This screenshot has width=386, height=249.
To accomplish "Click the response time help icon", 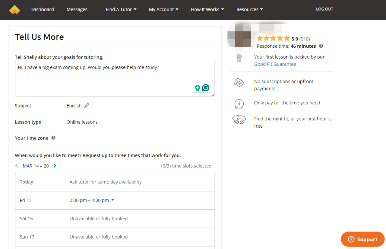I will point(321,46).
